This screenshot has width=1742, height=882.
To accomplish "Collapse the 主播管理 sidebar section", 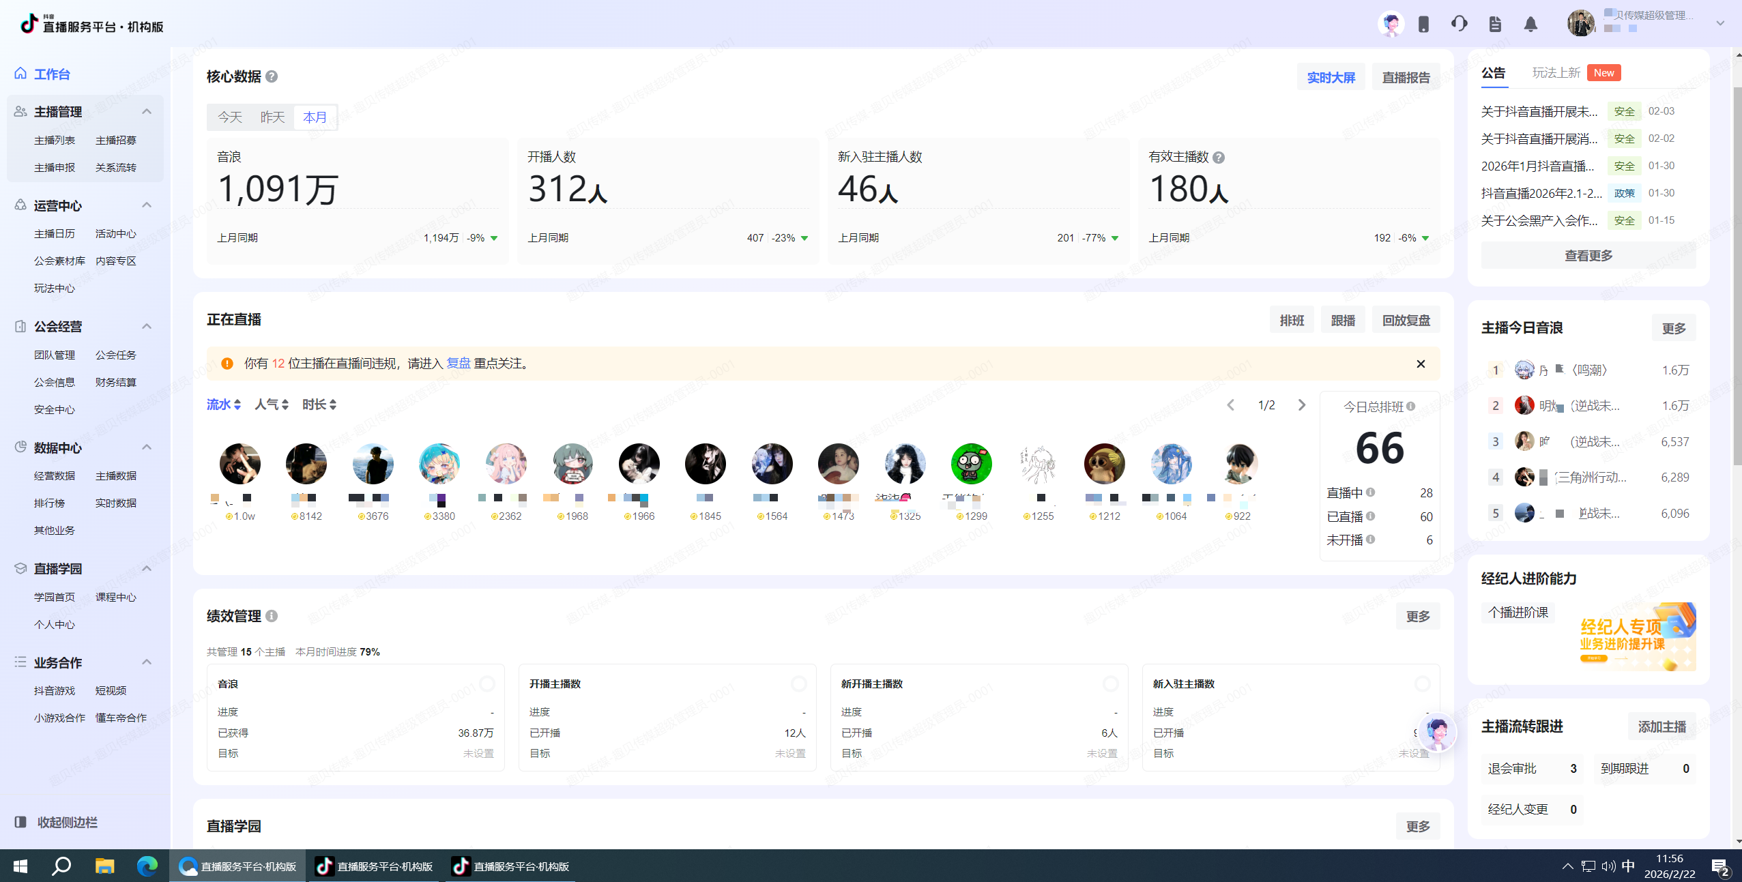I will (147, 111).
